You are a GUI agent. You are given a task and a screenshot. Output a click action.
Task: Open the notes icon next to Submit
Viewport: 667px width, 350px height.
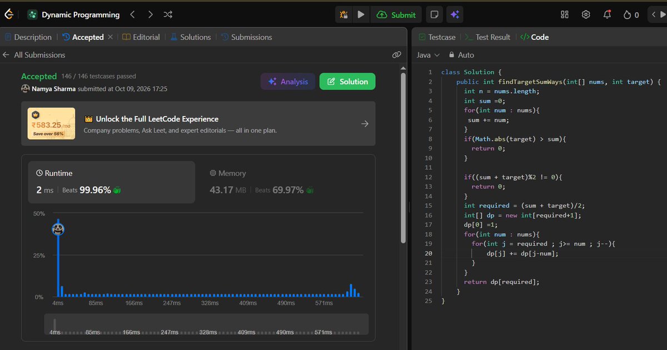(x=435, y=15)
